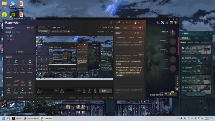
Task: Open League of Legends from the taskbar
Action: pos(31,118)
